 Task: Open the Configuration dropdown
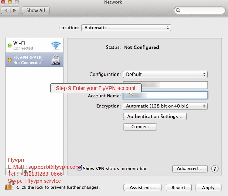click(x=165, y=75)
